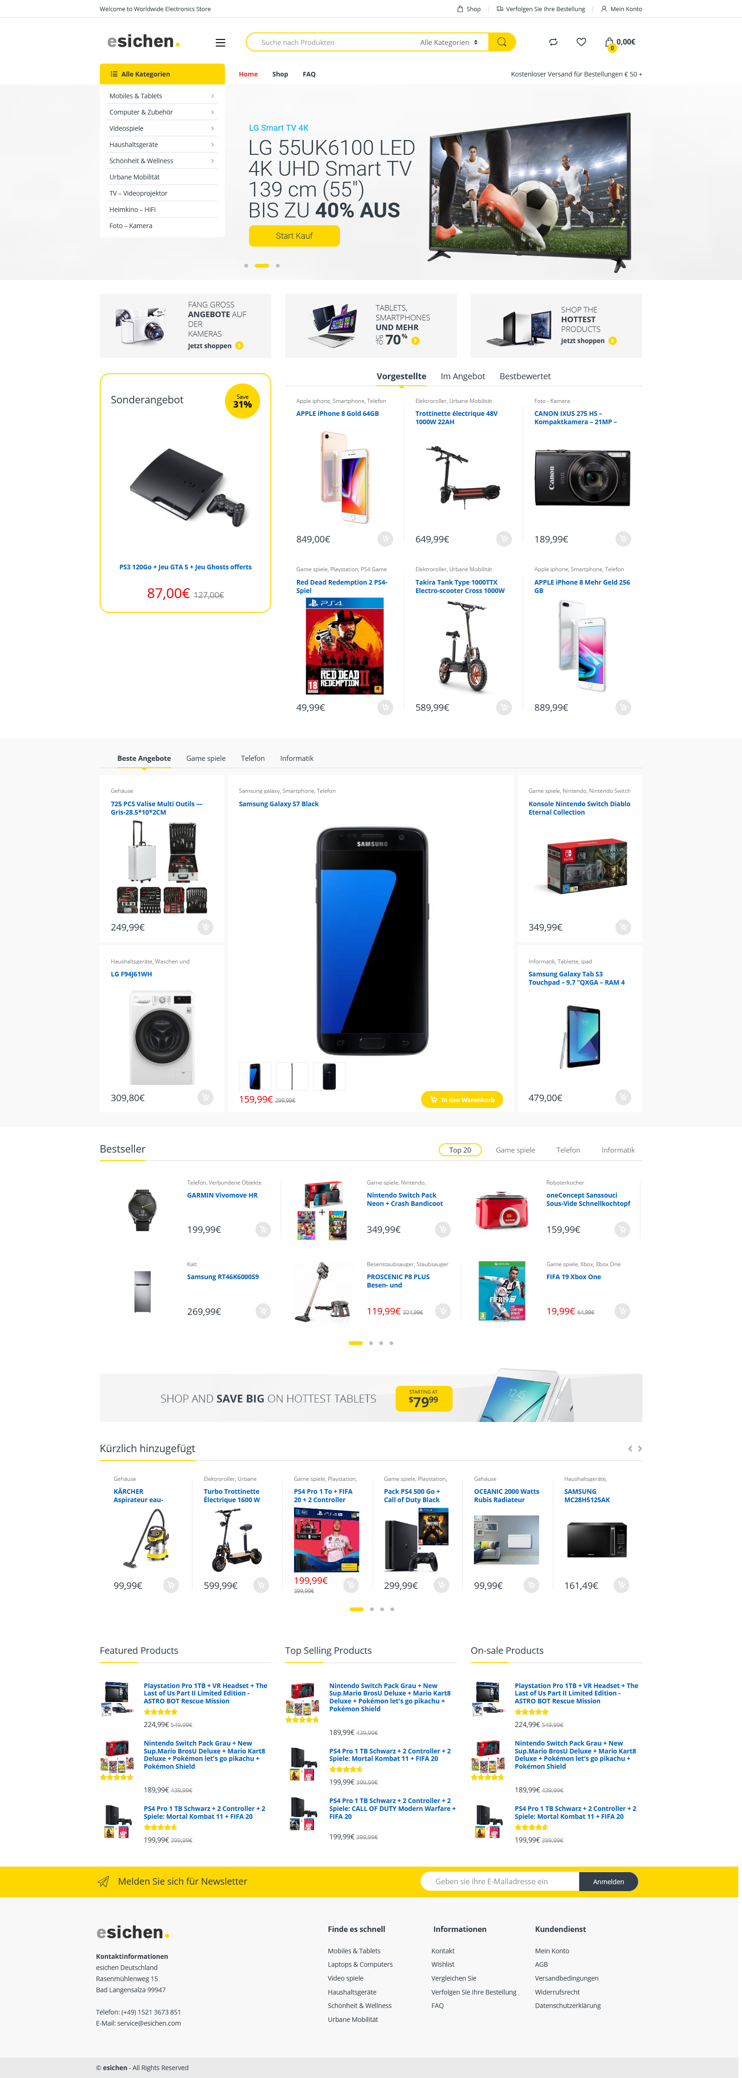Add APPLE iPhone 8 Gold 64GB to cart
This screenshot has width=742, height=2078.
pos(385,539)
